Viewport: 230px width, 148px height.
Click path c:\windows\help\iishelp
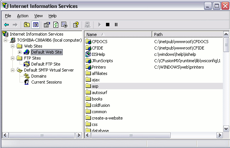pos(175,54)
